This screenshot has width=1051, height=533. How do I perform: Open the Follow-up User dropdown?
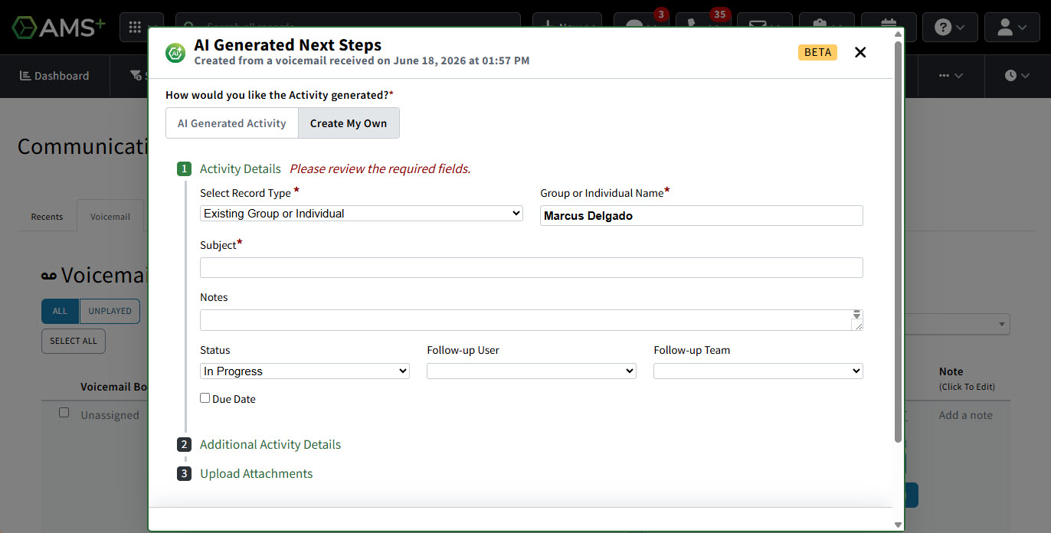point(532,371)
